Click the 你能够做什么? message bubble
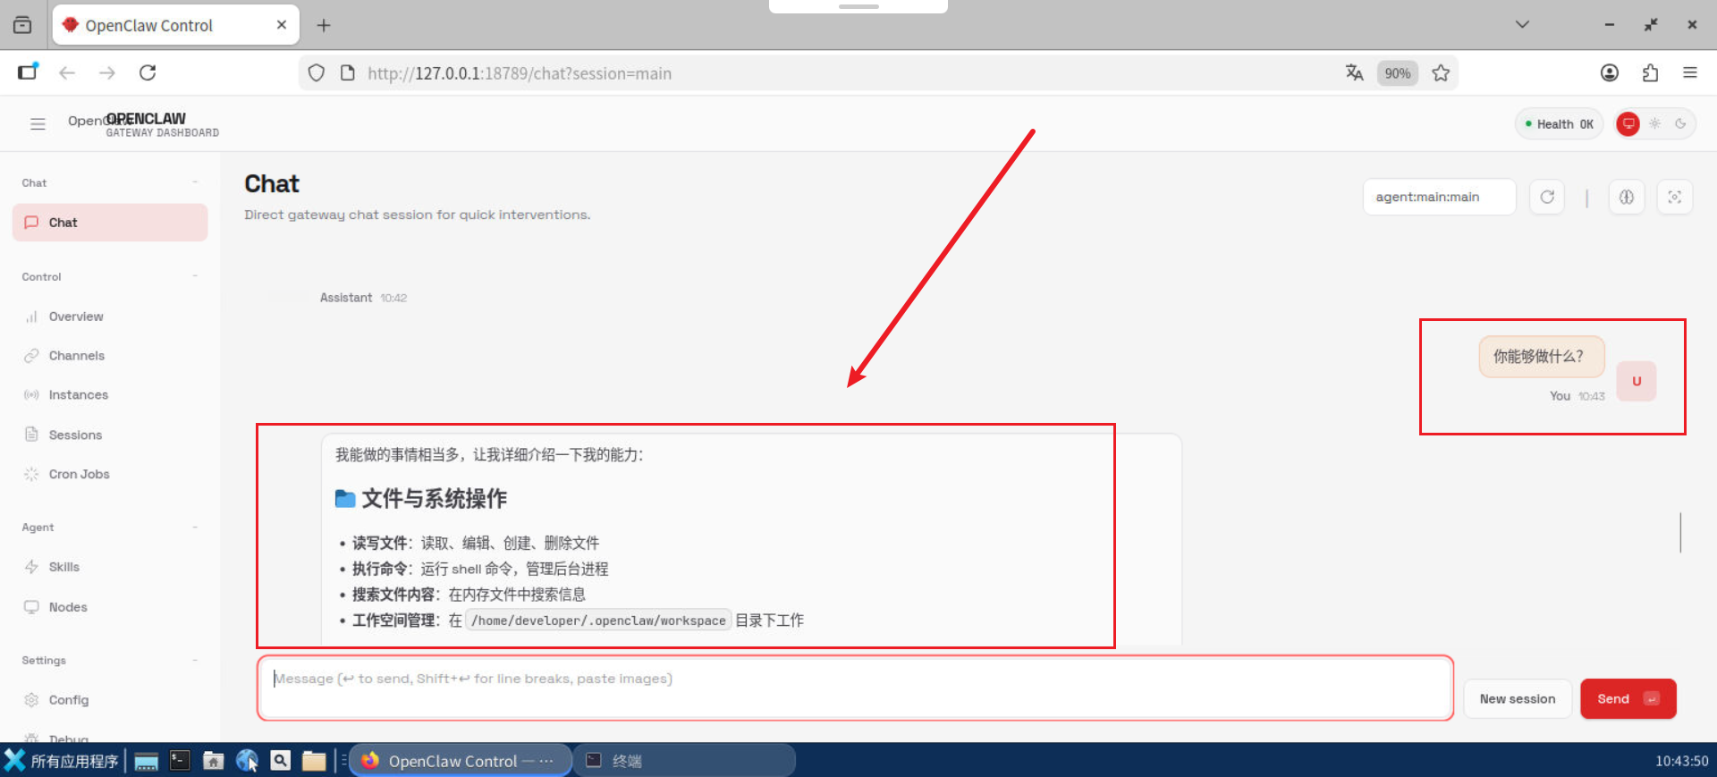 (1541, 357)
